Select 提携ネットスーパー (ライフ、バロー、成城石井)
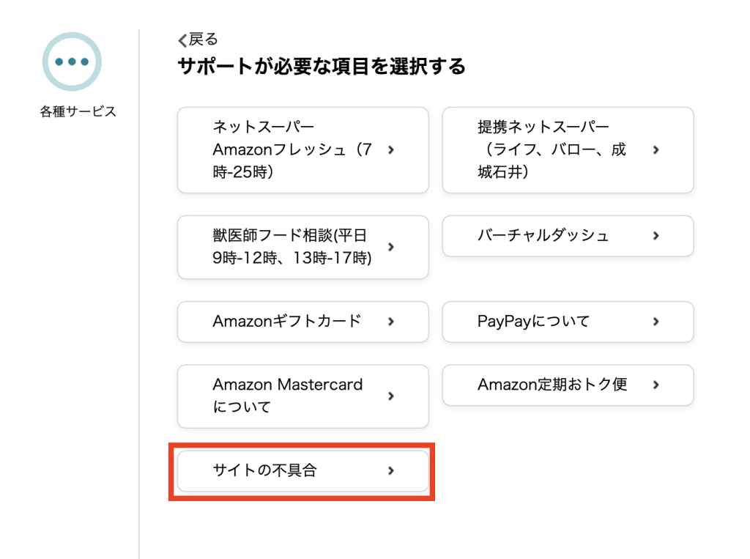This screenshot has height=559, width=750. tap(568, 149)
